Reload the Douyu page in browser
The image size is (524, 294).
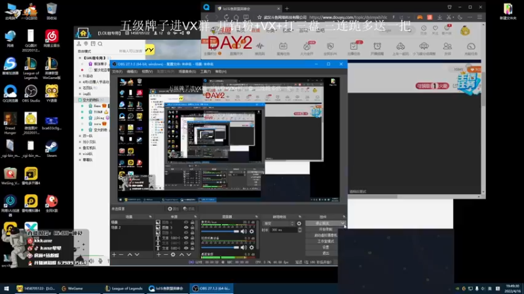tap(226, 17)
